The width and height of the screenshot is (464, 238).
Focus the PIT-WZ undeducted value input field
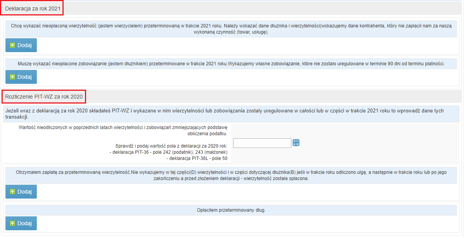click(x=262, y=143)
